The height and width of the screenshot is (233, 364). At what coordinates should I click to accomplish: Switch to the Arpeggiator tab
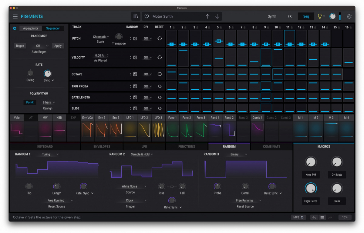(x=30, y=28)
